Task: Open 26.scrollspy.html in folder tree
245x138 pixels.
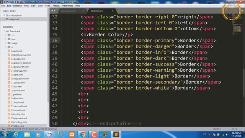Action: [19, 122]
